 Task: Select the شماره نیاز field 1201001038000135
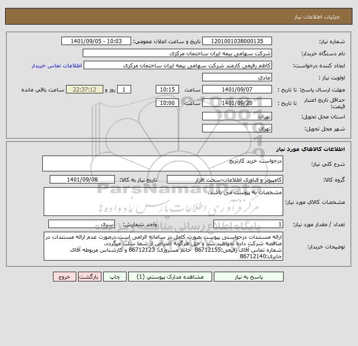point(237,41)
